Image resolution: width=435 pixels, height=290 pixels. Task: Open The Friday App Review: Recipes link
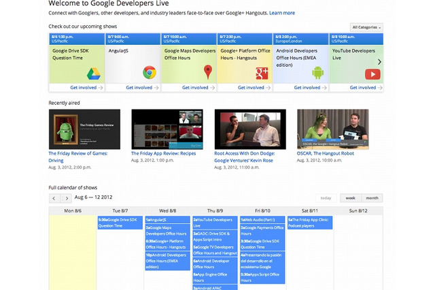click(163, 153)
